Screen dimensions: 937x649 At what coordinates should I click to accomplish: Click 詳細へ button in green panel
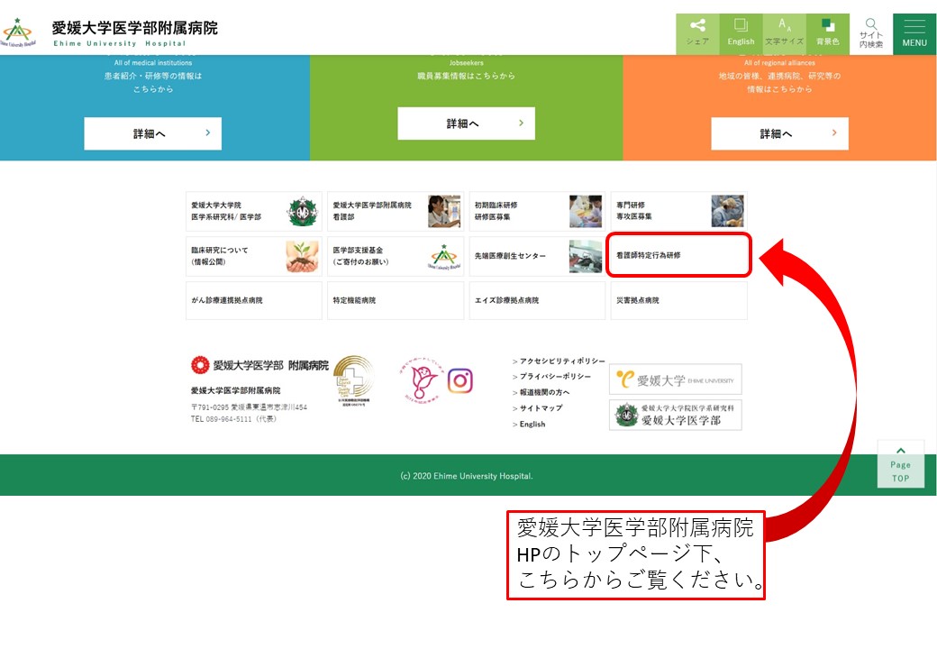(466, 123)
